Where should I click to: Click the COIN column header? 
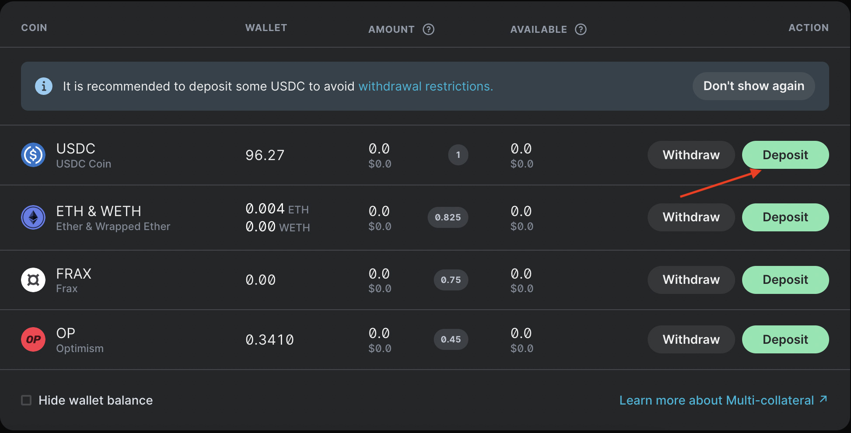[x=34, y=28]
